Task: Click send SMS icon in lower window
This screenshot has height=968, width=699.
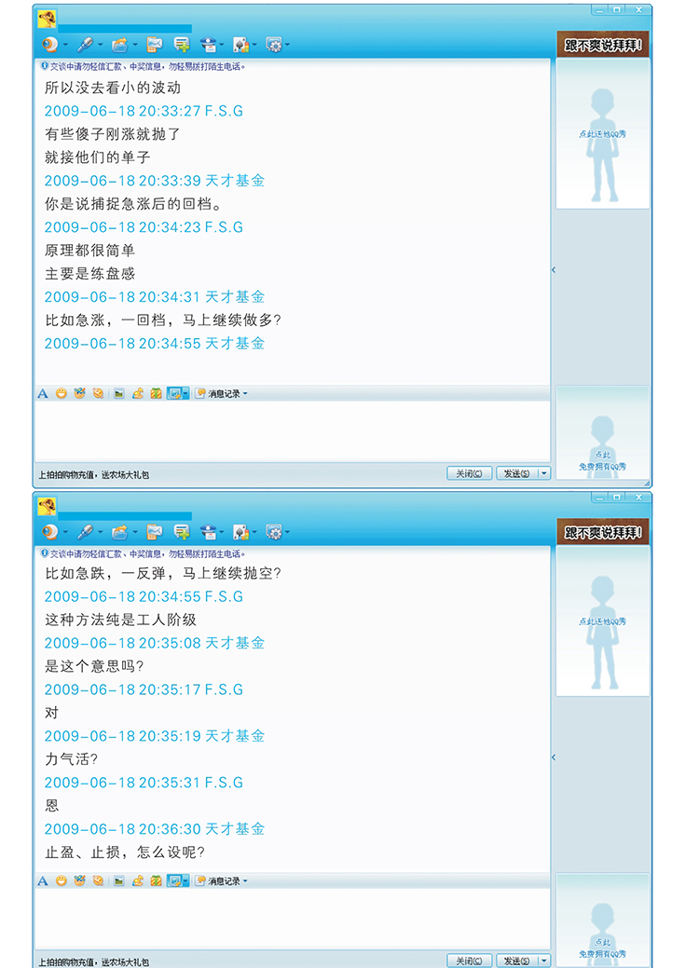Action: pos(154,532)
